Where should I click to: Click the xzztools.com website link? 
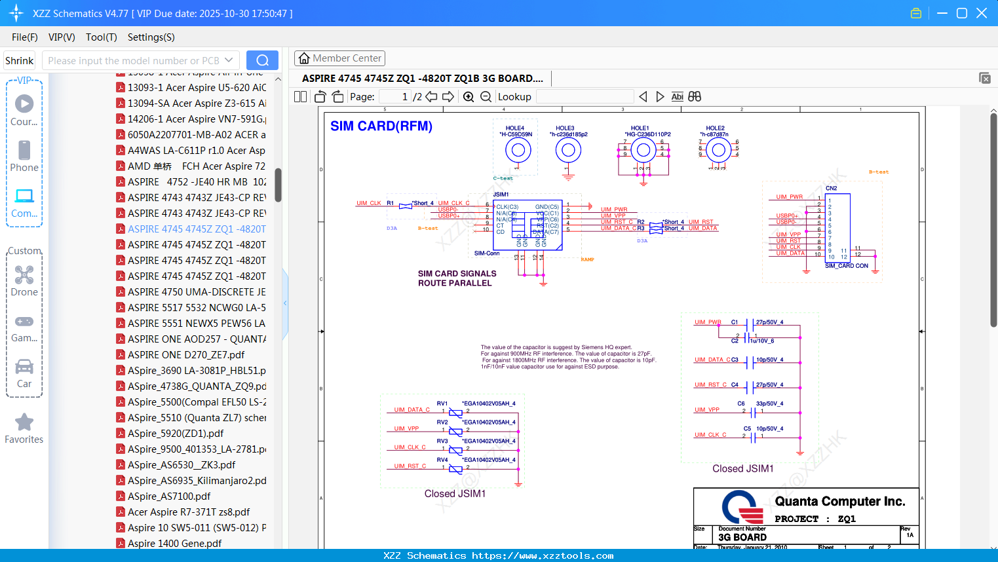pos(543,555)
